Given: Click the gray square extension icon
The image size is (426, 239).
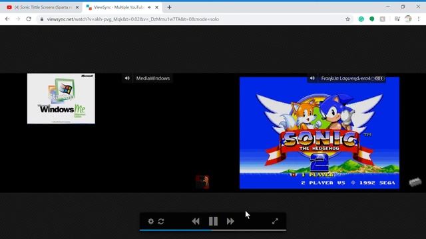Looking at the screenshot, I should (382, 19).
